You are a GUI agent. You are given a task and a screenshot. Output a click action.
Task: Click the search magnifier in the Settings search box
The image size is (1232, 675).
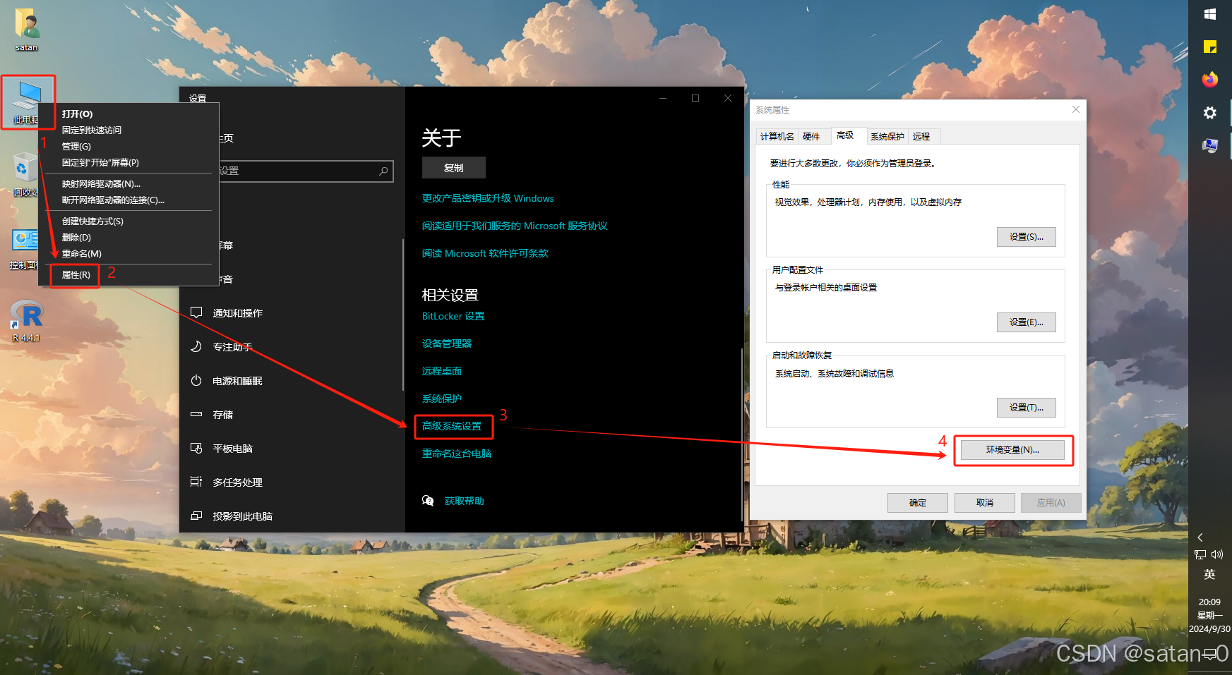(x=383, y=171)
